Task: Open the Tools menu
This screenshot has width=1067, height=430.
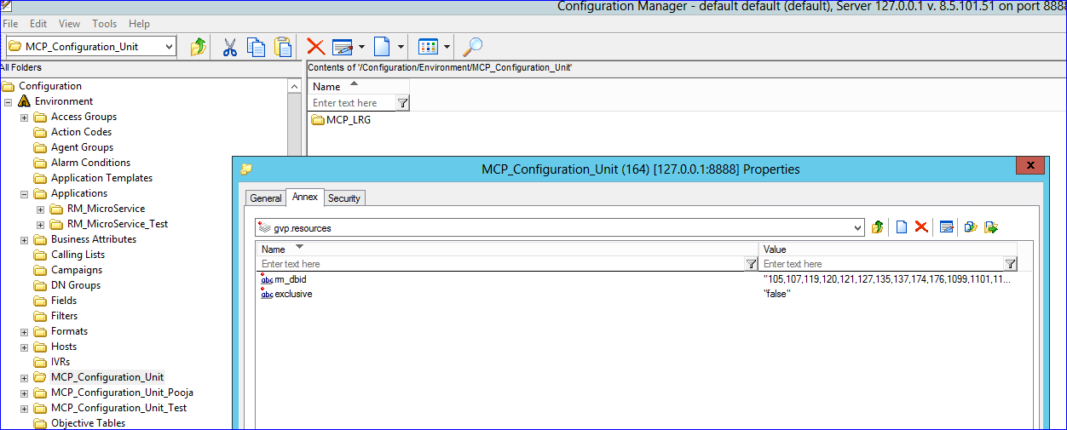Action: [104, 24]
